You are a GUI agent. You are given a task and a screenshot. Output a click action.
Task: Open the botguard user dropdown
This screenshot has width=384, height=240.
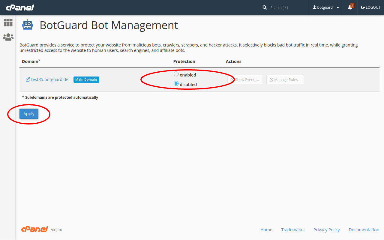(326, 7)
